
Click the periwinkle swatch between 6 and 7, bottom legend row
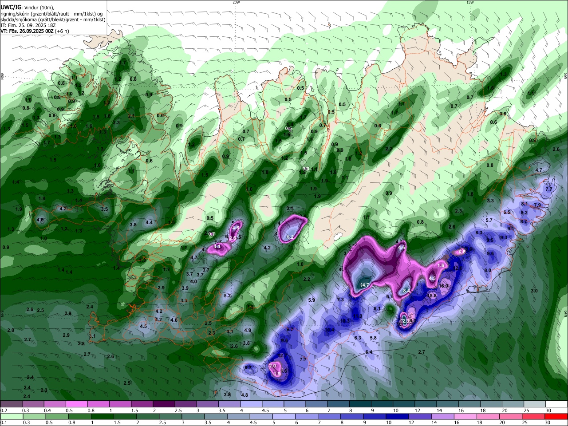click(307, 416)
